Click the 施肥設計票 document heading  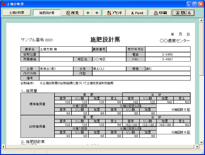[x=105, y=40]
